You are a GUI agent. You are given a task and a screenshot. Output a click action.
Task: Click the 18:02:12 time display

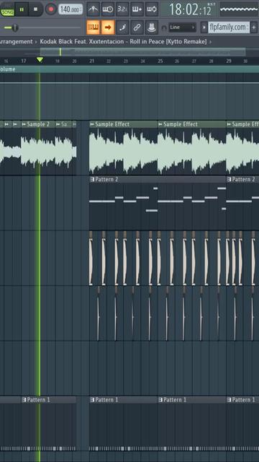tap(190, 9)
